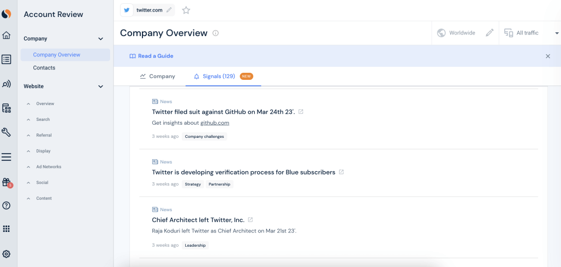The height and width of the screenshot is (267, 561).
Task: Follow the github.com insights link
Action: tap(215, 123)
